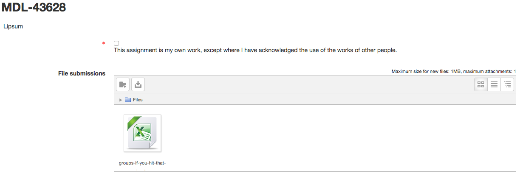Click the red required asterisk
520x176 pixels.
coord(104,44)
